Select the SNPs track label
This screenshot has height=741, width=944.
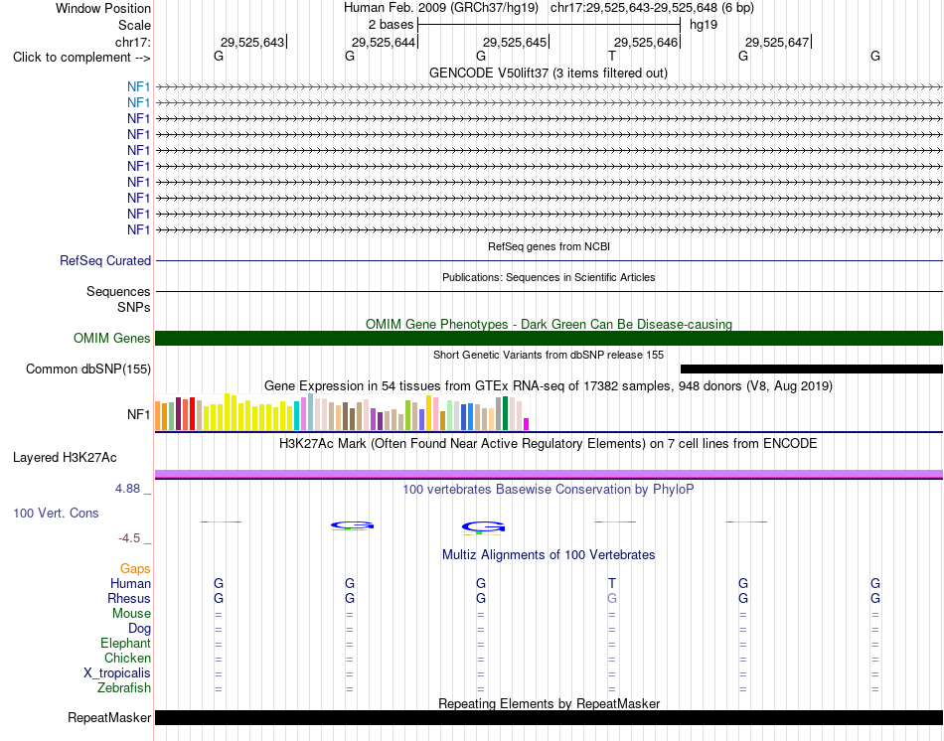pyautogui.click(x=134, y=307)
